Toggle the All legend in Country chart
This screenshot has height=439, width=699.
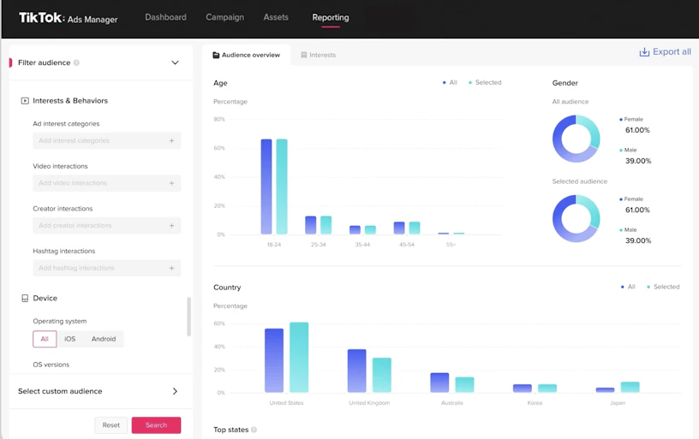click(x=628, y=287)
